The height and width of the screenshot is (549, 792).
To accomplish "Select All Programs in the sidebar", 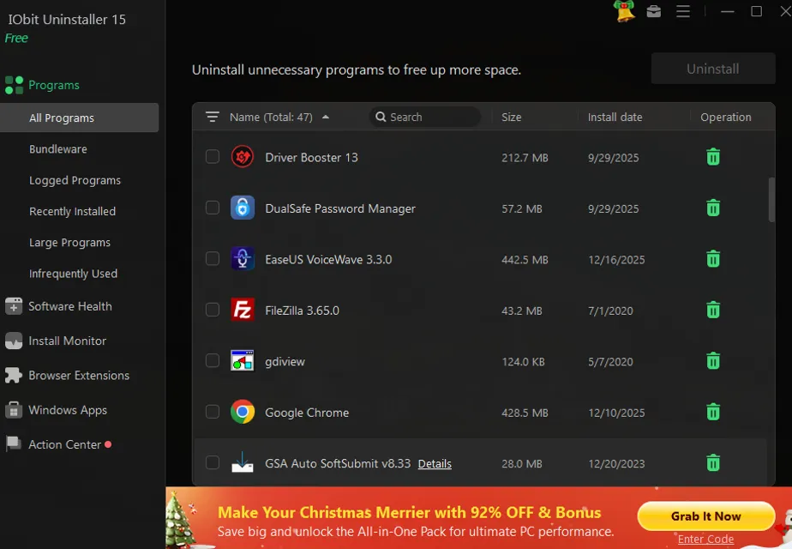I will pyautogui.click(x=80, y=118).
